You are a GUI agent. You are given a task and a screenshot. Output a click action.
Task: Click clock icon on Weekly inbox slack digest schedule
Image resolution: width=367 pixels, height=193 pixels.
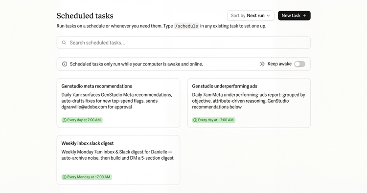coord(65,177)
